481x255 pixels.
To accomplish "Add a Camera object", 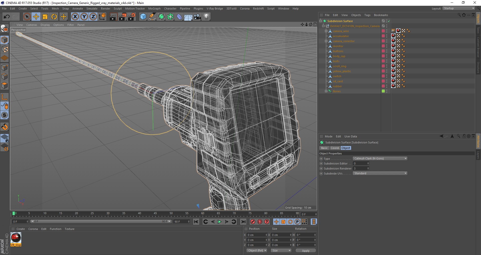I will click(197, 17).
